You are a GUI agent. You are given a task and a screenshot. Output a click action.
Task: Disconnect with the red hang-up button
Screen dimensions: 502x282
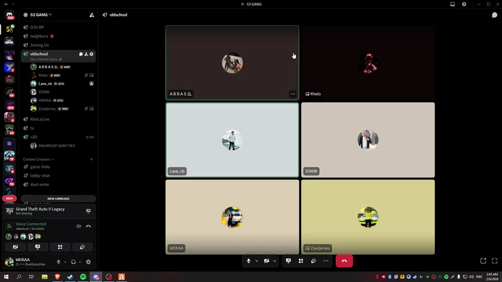pos(344,261)
